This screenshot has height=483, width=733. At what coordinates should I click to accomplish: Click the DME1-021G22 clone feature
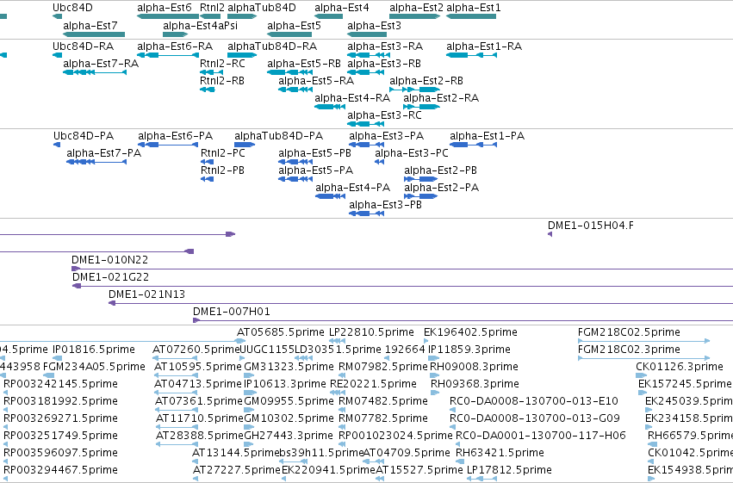coord(402,286)
